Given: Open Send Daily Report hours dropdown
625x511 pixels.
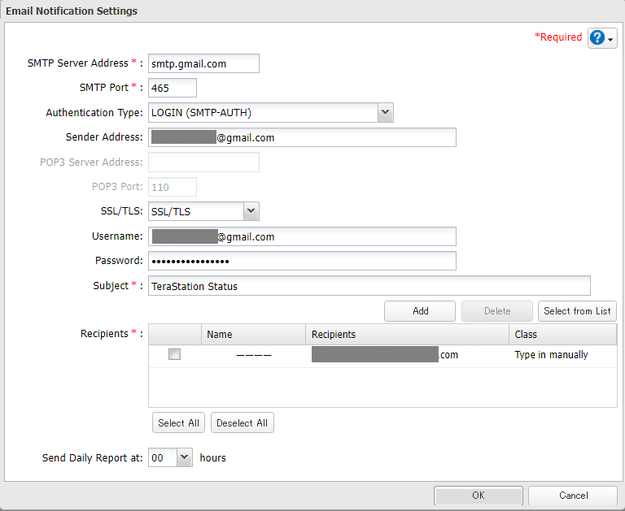Looking at the screenshot, I should pyautogui.click(x=184, y=457).
